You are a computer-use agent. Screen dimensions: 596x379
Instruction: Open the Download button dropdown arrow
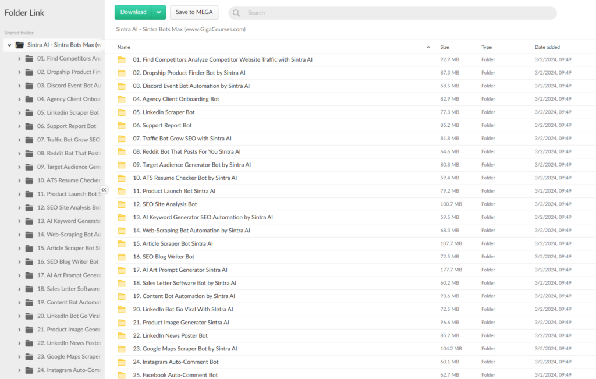click(159, 12)
